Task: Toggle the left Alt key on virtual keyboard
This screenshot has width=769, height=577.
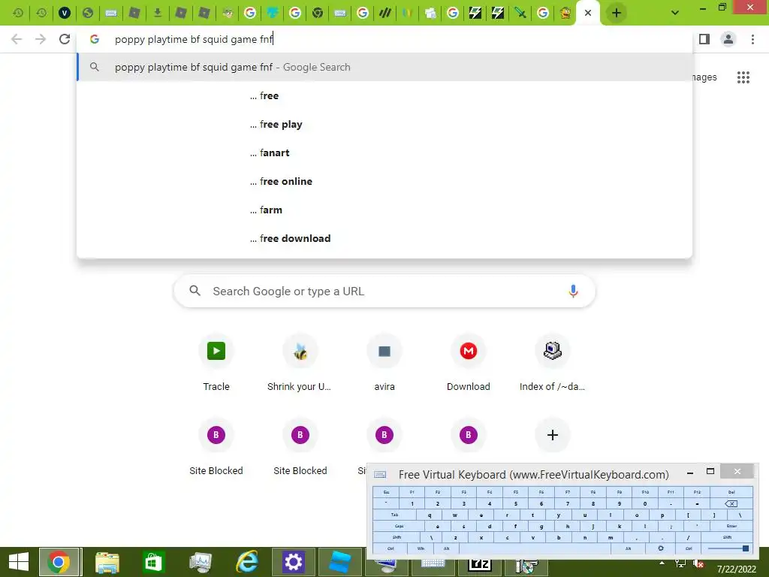Action: (x=446, y=548)
